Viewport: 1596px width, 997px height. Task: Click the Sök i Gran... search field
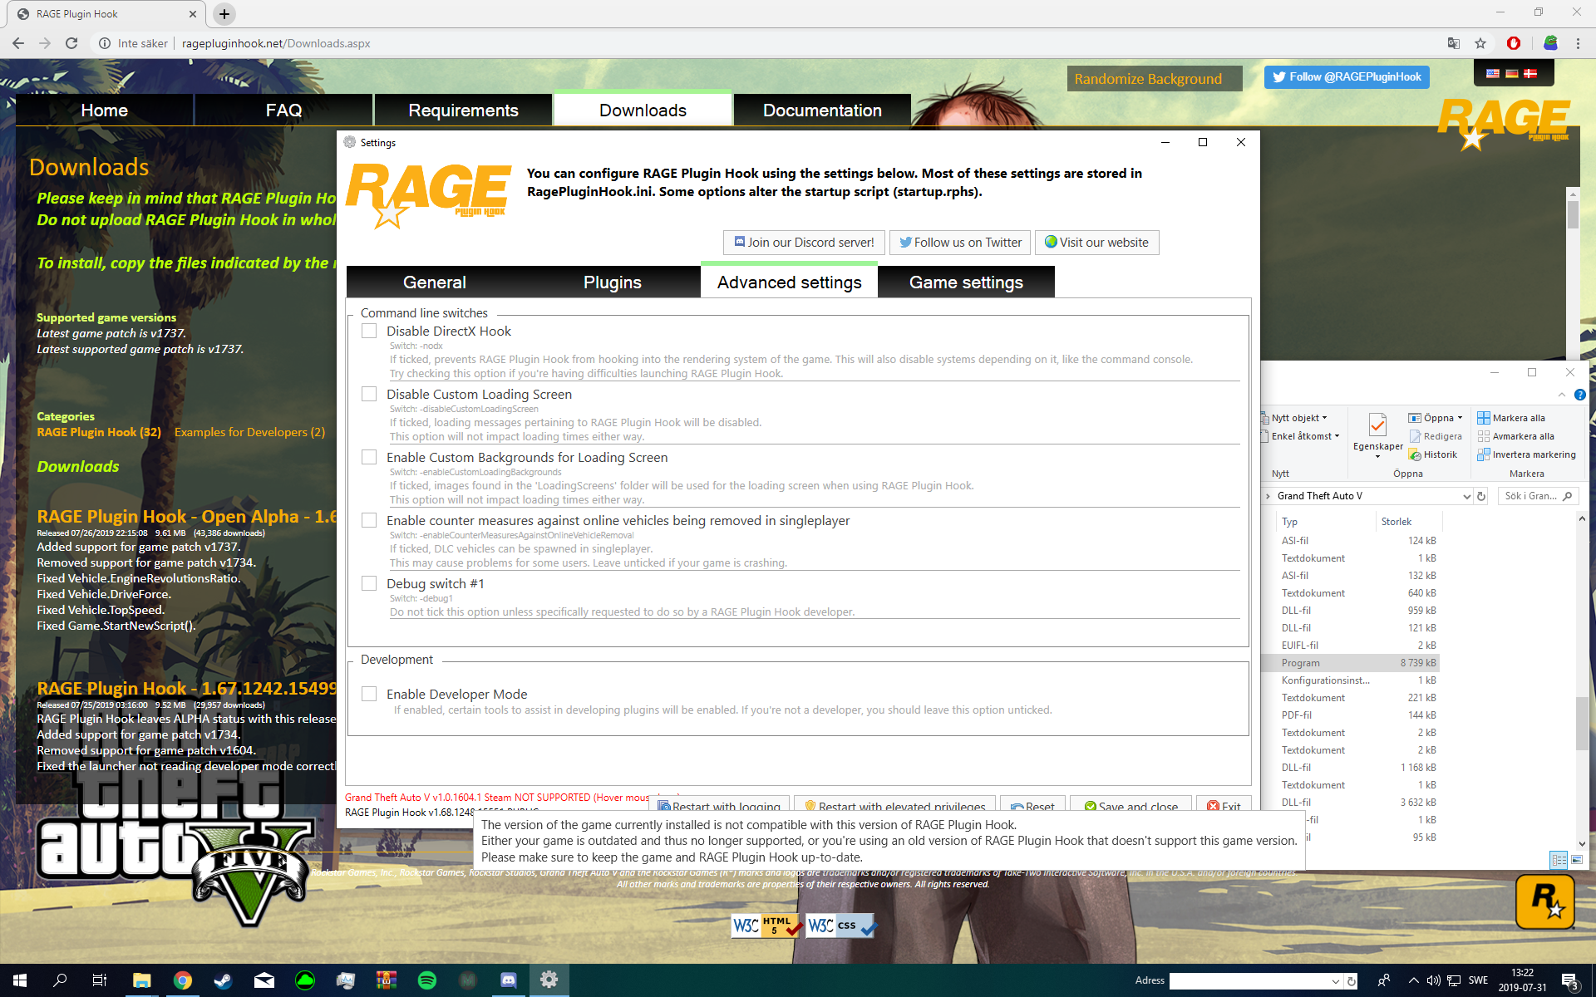1530,496
